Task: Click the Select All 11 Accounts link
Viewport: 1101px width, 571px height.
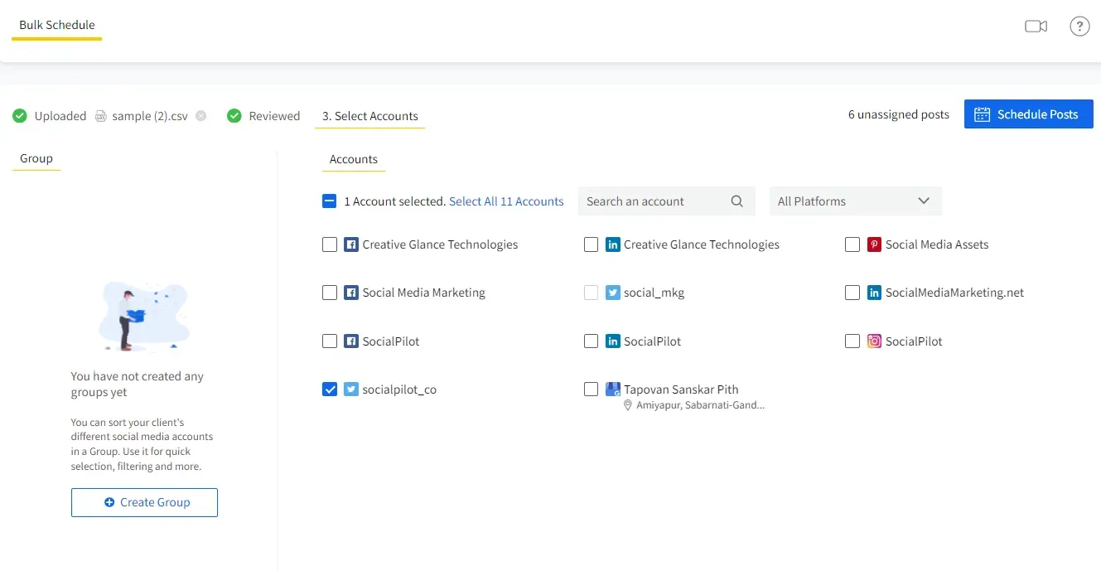Action: tap(506, 201)
